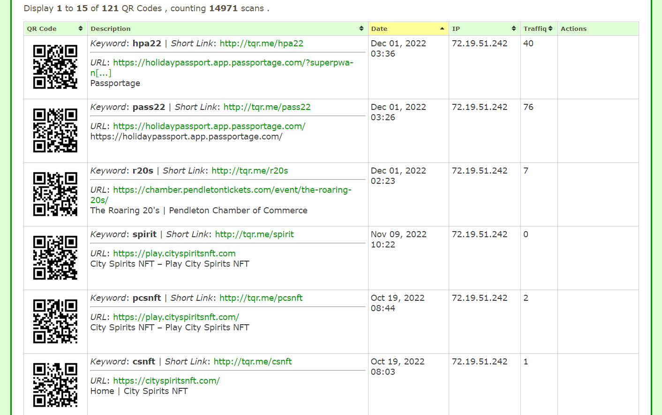
Task: Open the pcsnft QR code image
Action: (55, 321)
